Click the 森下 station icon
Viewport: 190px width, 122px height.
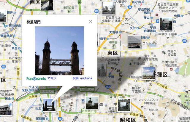(x=108, y=39)
